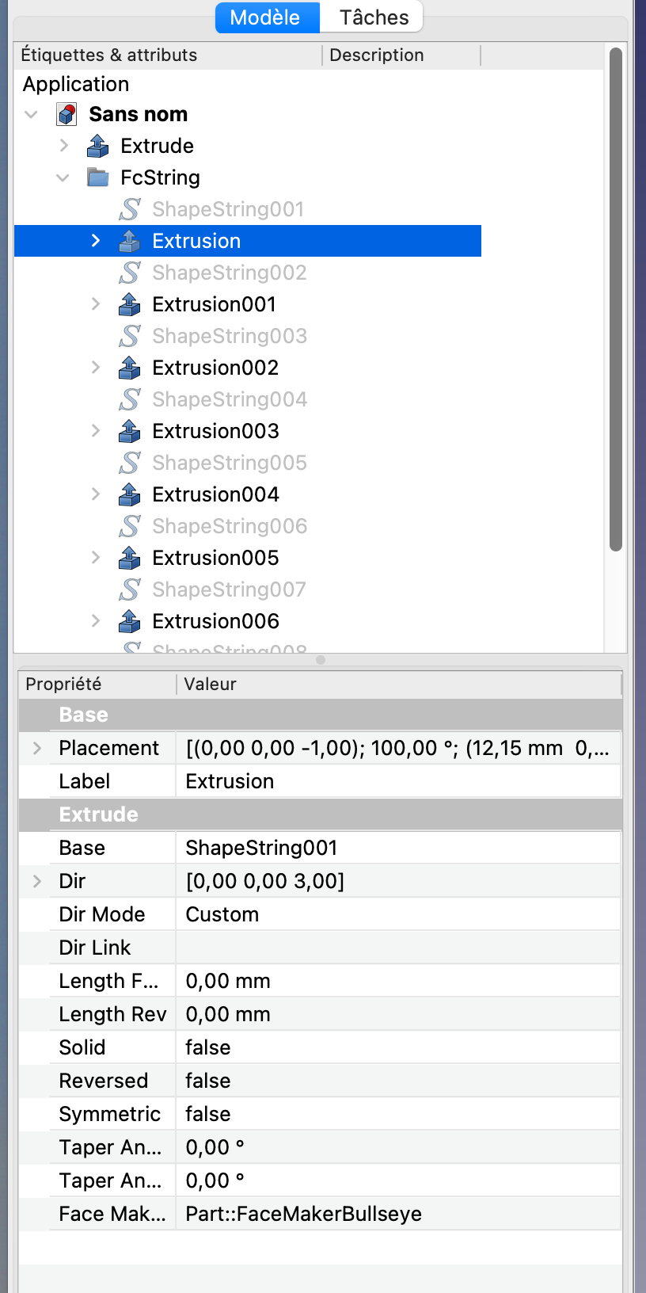Screen dimensions: 646x1293
Task: Open the Dir Mode Custom dropdown
Action: 398,914
